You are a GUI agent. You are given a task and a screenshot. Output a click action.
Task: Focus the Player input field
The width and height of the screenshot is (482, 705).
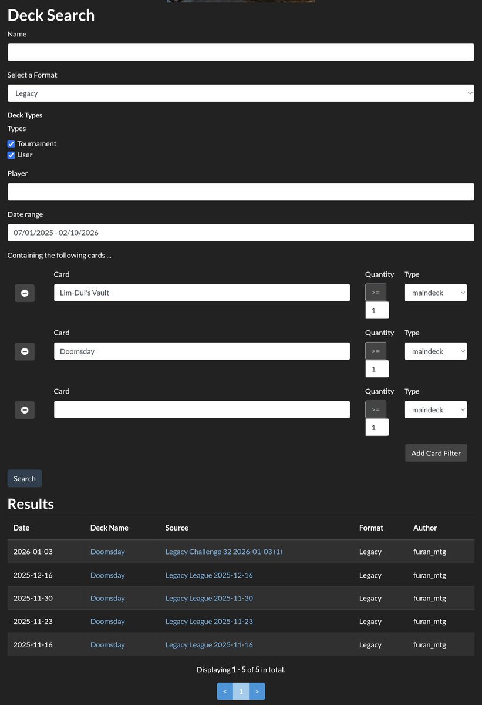tap(241, 192)
